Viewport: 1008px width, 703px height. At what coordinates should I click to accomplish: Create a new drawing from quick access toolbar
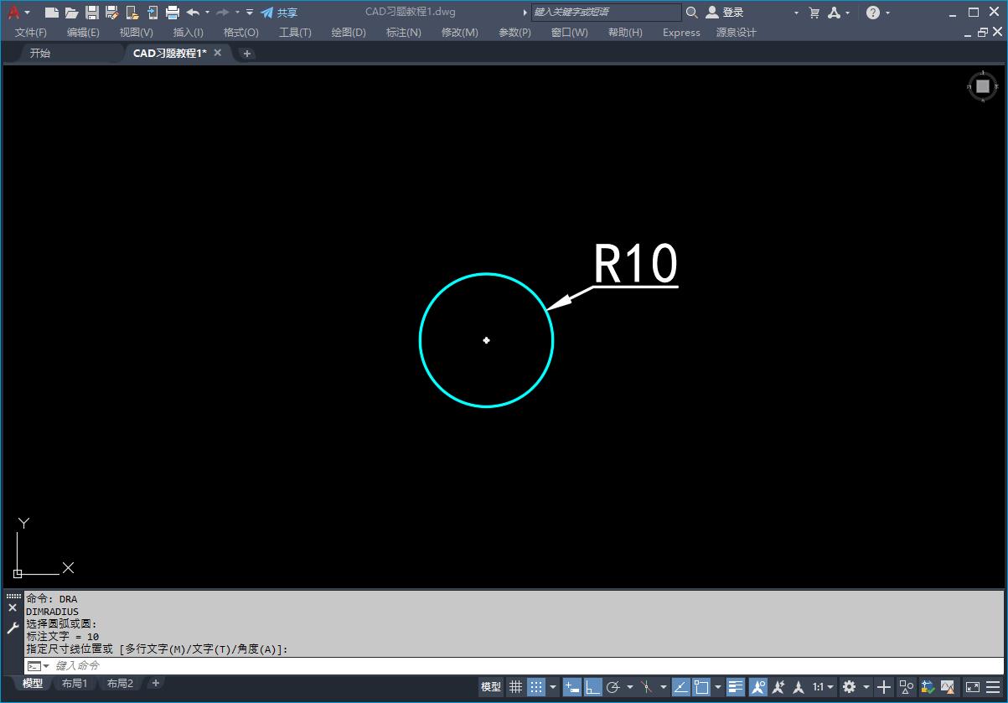coord(52,13)
